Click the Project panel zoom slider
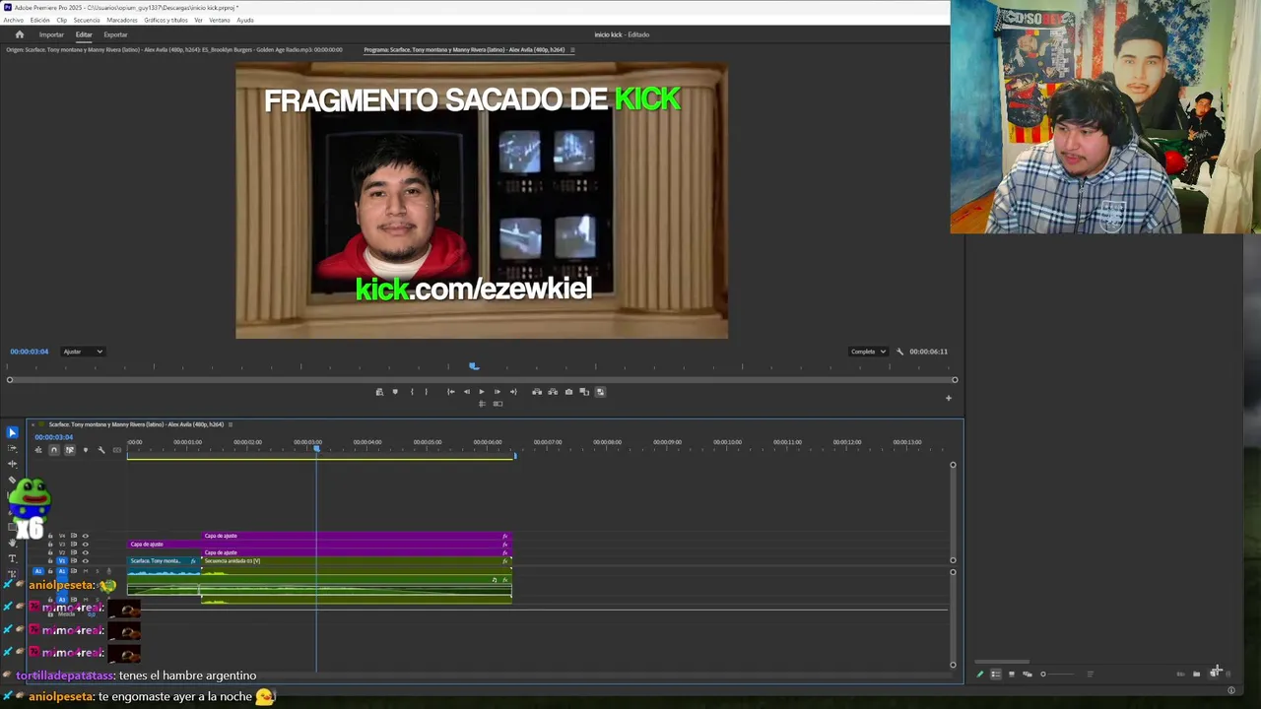 (1058, 675)
